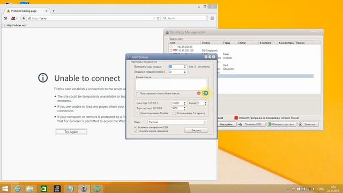Reload the page with the refresh icon
This screenshot has height=193, width=343.
tap(158, 18)
